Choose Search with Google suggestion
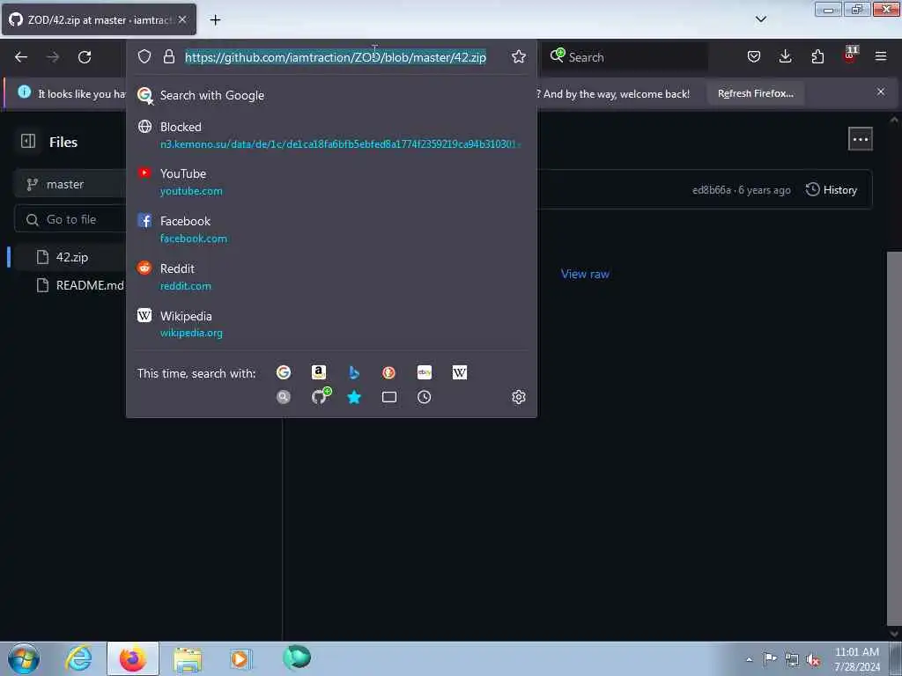This screenshot has height=676, width=902. (x=331, y=95)
